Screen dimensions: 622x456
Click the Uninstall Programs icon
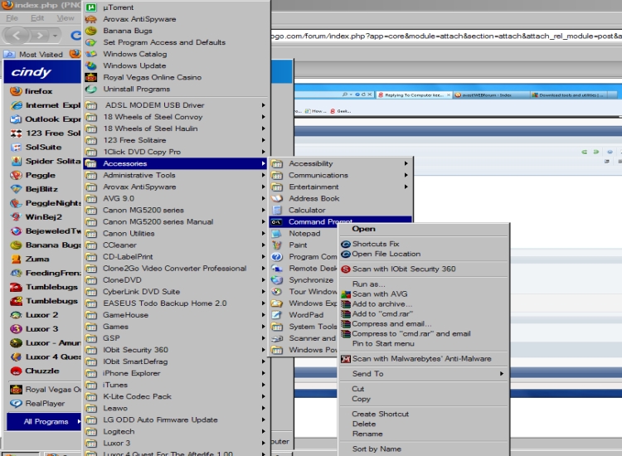point(91,89)
